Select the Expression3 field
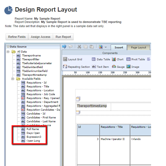Viewport: 166px width, 166px height. [31, 137]
